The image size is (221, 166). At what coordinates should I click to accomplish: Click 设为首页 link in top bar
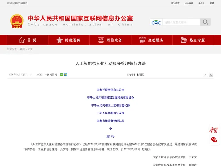(x=175, y=3)
